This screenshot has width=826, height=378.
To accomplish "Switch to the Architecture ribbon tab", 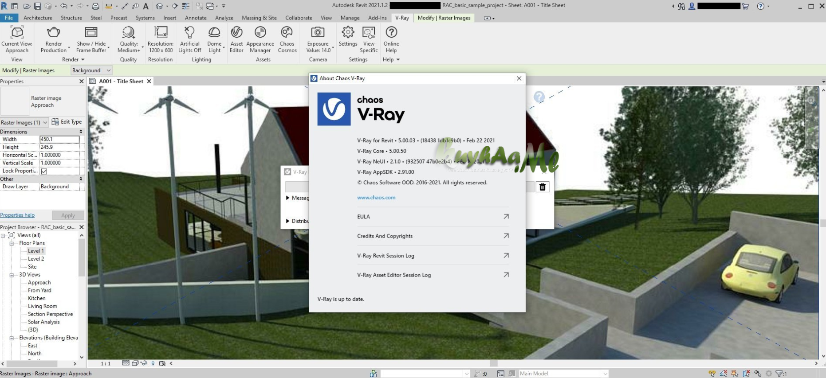I will coord(38,18).
